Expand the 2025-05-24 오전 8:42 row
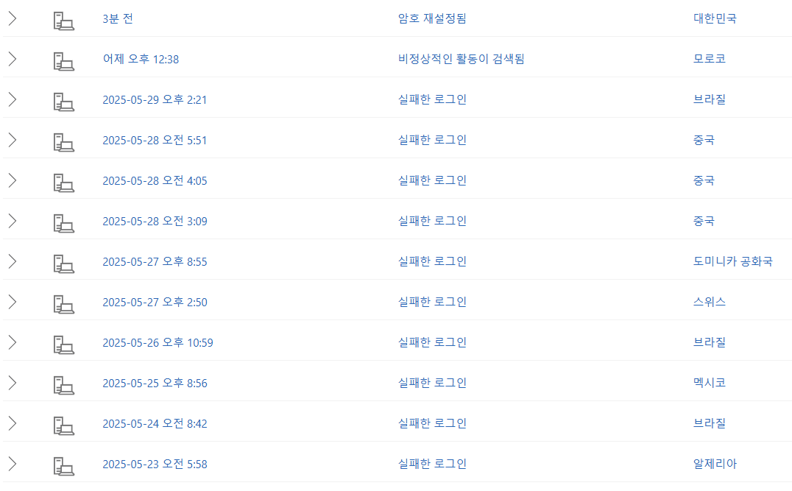This screenshot has width=792, height=491. 12,423
